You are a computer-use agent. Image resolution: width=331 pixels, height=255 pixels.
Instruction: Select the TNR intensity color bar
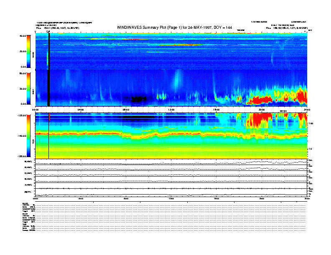point(28,136)
